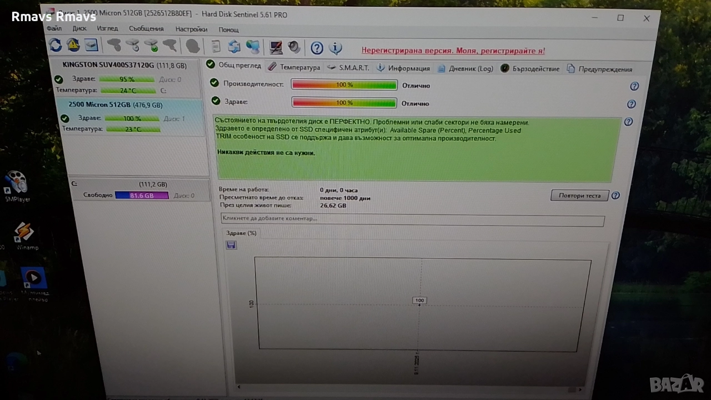
Task: Open the SMPlayer desktop icon
Action: tap(17, 186)
